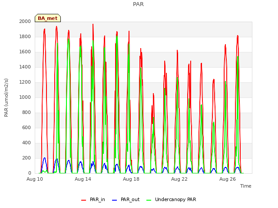Viewport: 278px width, 208px height.
Task: Click the BA_met annotation label
Action: pos(48,18)
